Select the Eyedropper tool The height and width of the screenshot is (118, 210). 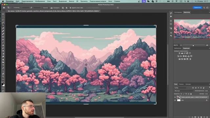click(3, 28)
